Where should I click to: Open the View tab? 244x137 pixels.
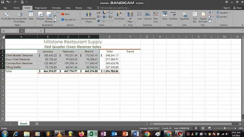pyautogui.click(x=90, y=8)
